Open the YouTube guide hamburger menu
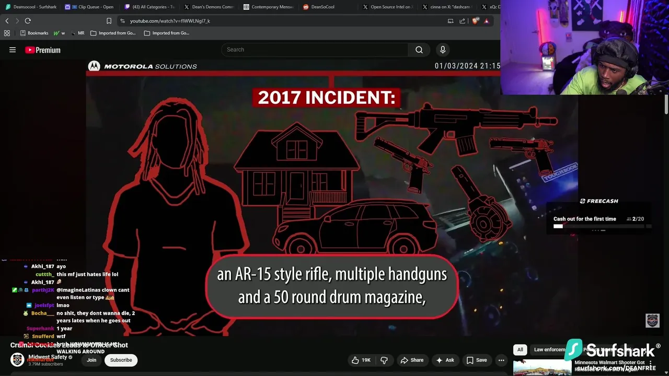This screenshot has width=669, height=376. [x=13, y=50]
